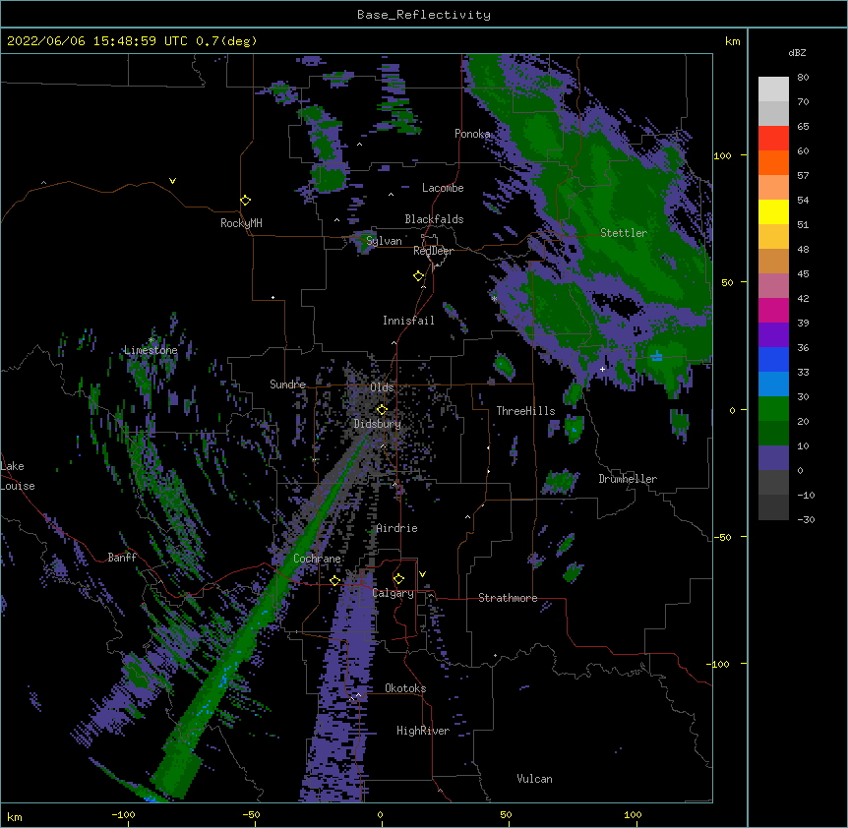Click the Ponoka town label
The width and height of the screenshot is (848, 828).
point(472,134)
